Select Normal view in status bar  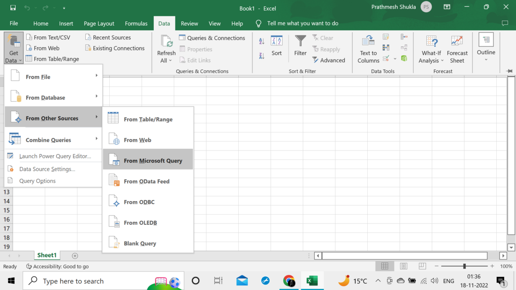pos(385,266)
